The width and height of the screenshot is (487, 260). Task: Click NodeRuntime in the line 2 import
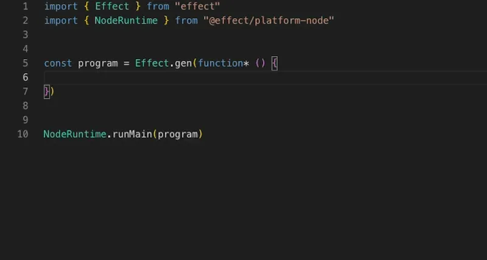(125, 21)
